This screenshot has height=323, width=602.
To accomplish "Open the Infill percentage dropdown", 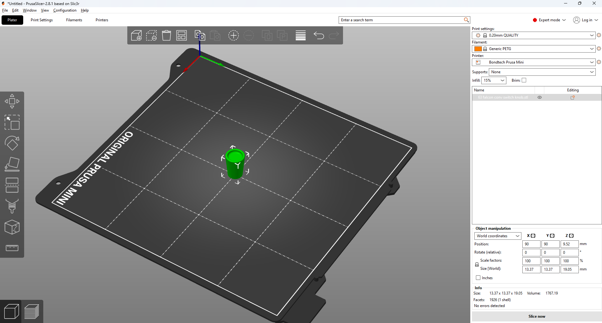I will point(494,80).
